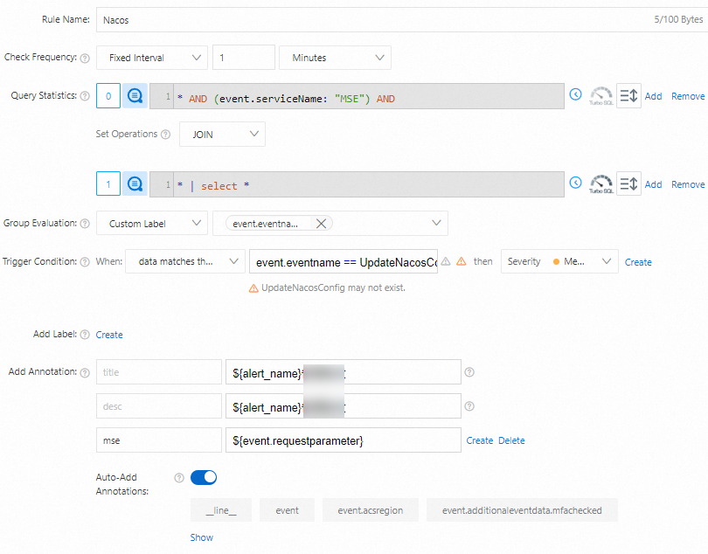Open 'data matches th...' condition dropdown
Screen dimensions: 708x554
tap(185, 261)
